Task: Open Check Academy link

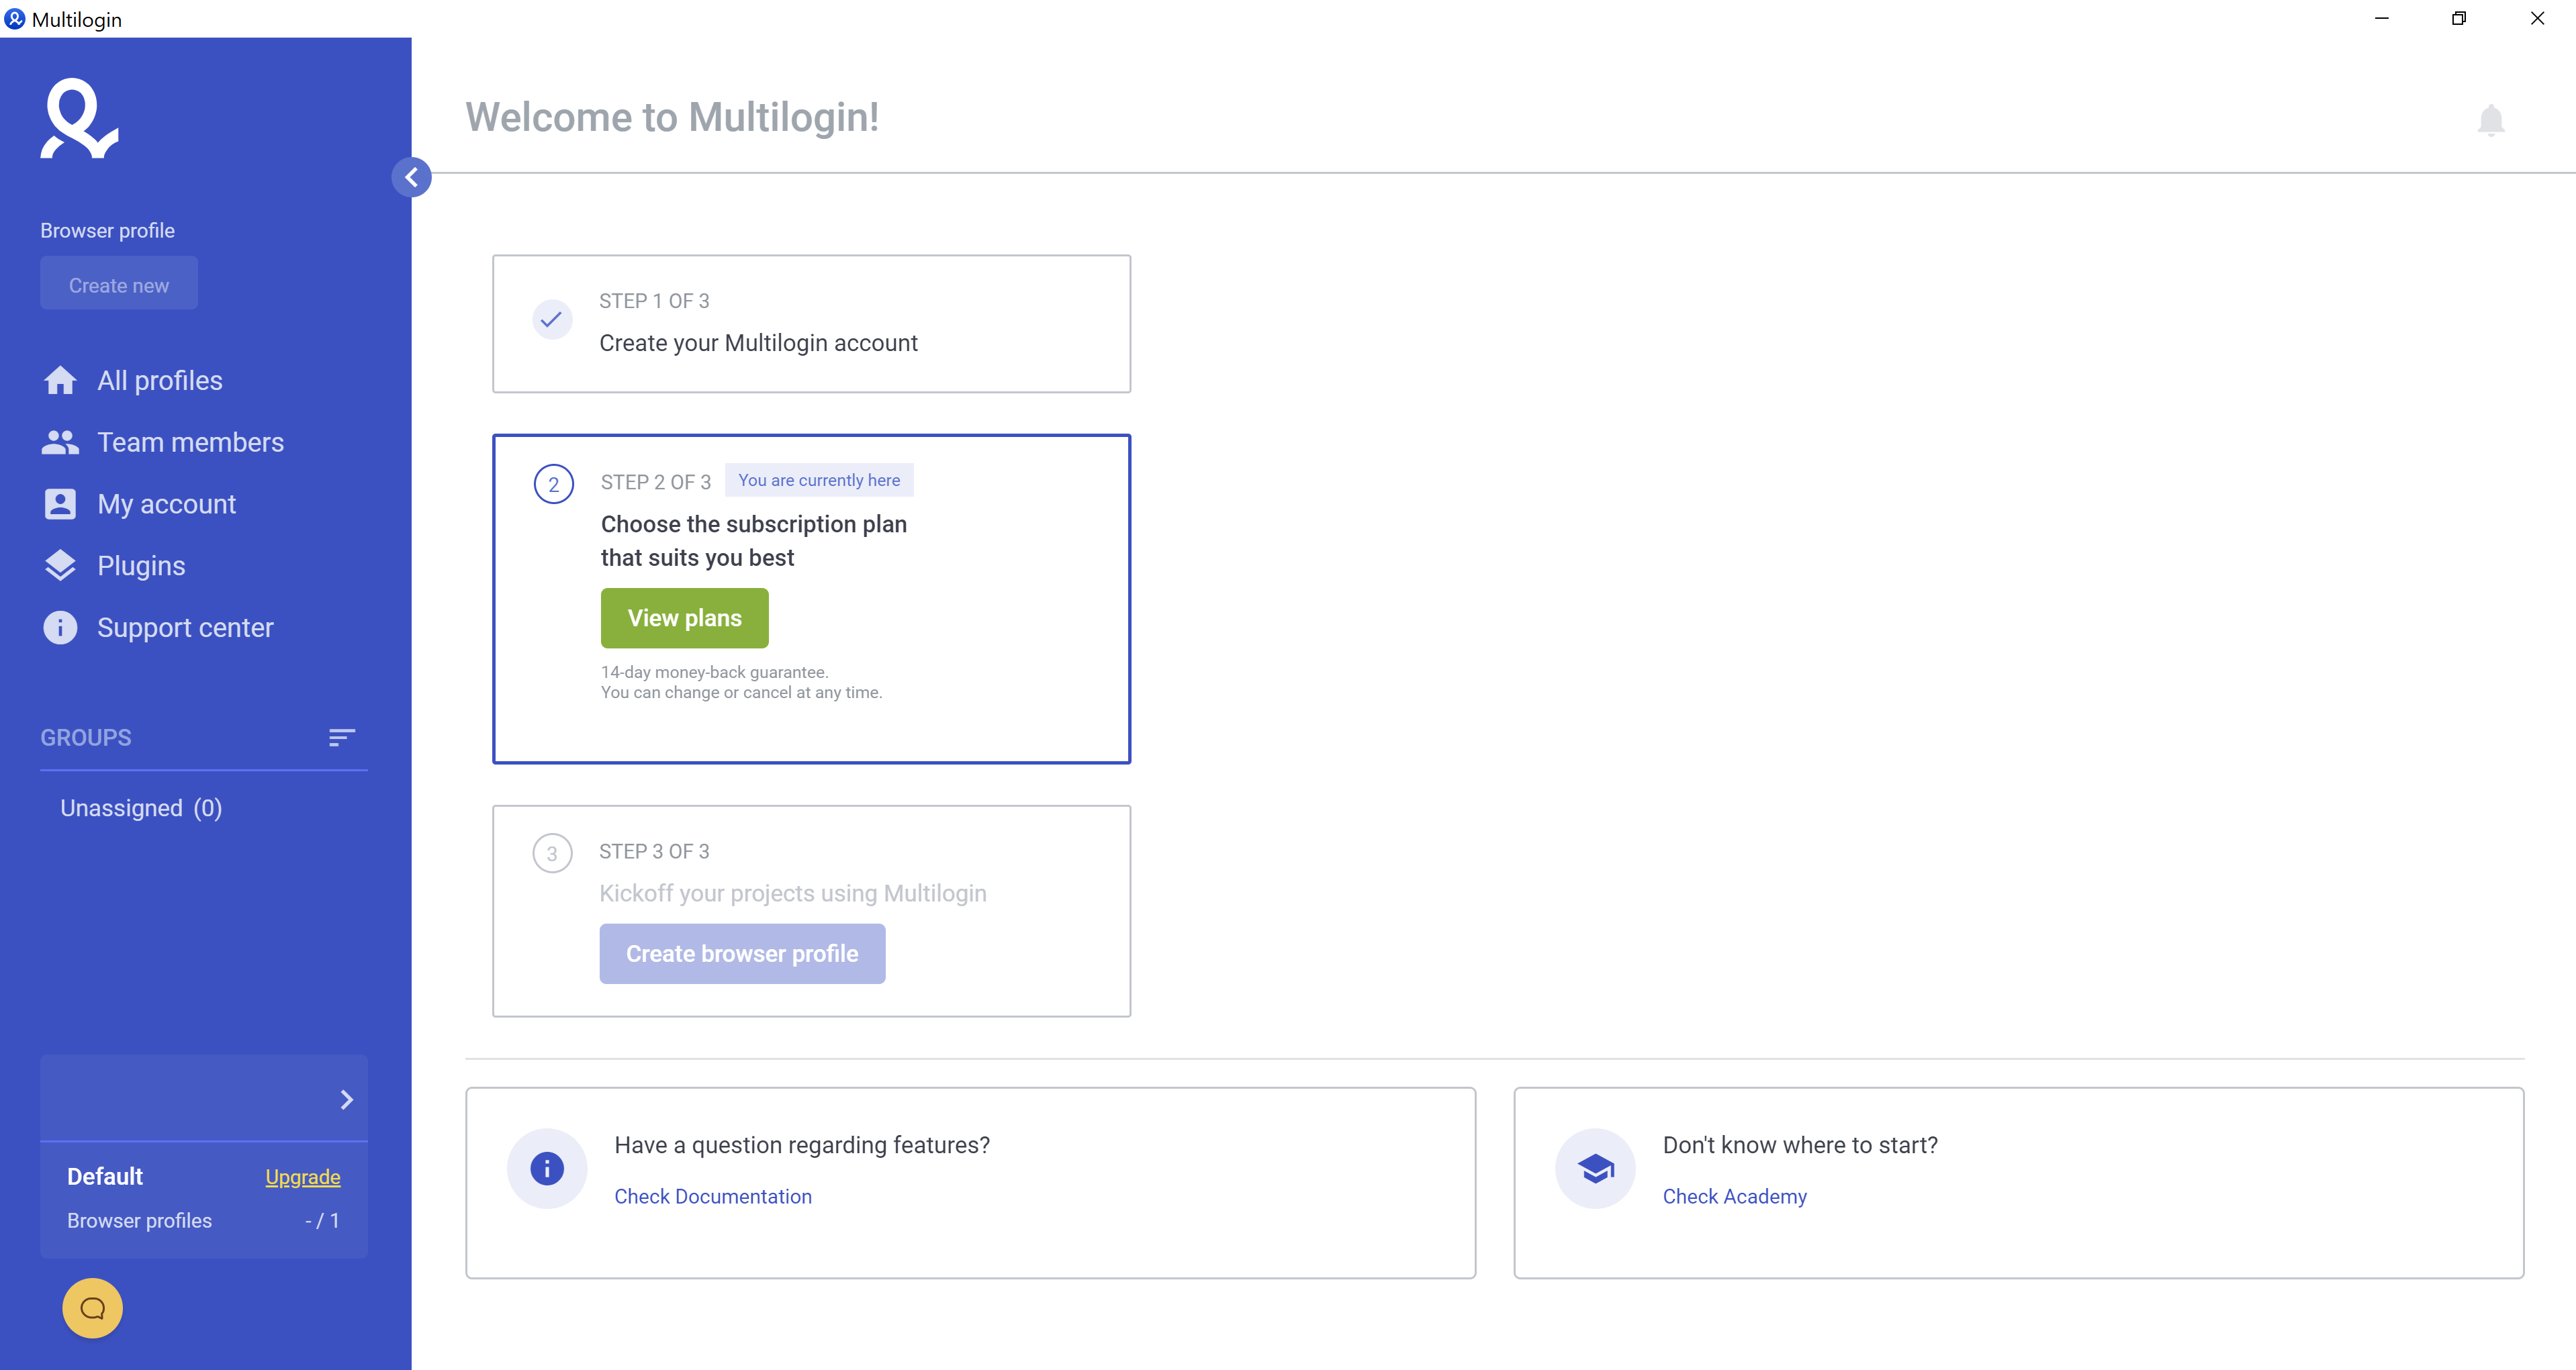Action: [1735, 1196]
